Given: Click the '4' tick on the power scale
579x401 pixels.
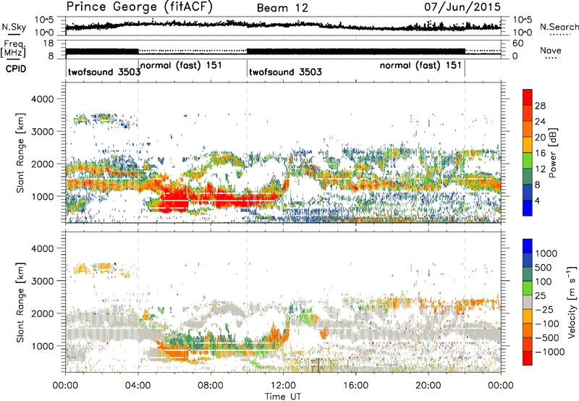Looking at the screenshot, I should pos(537,201).
